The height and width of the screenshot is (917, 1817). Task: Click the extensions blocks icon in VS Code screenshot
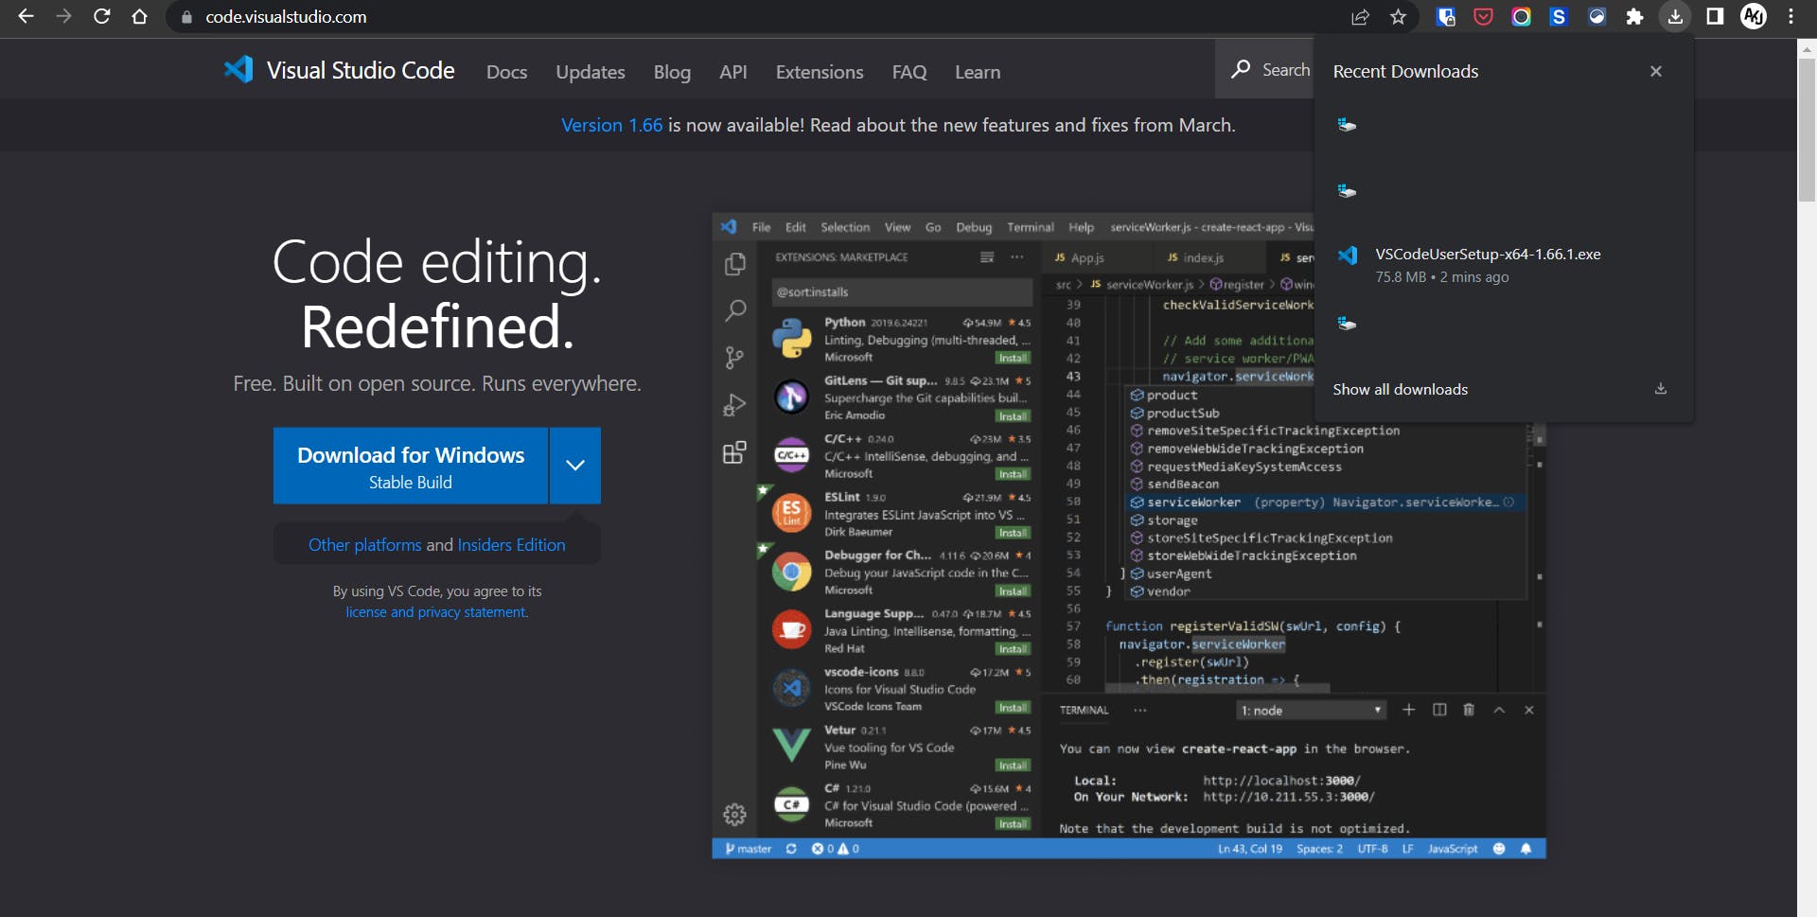tap(734, 452)
